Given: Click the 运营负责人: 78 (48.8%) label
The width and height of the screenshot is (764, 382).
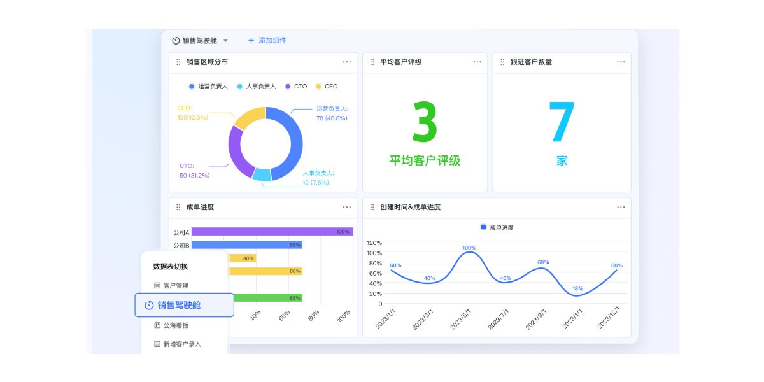Looking at the screenshot, I should coord(332,113).
